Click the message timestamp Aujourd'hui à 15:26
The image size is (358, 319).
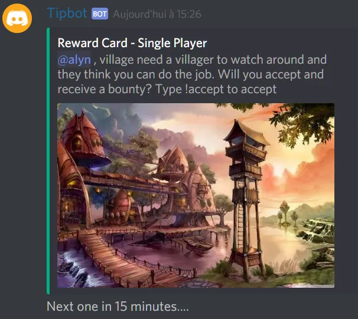coord(157,14)
